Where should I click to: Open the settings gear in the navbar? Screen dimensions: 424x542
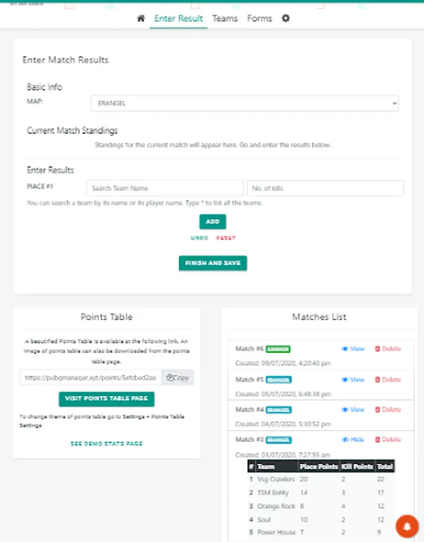[x=286, y=19]
